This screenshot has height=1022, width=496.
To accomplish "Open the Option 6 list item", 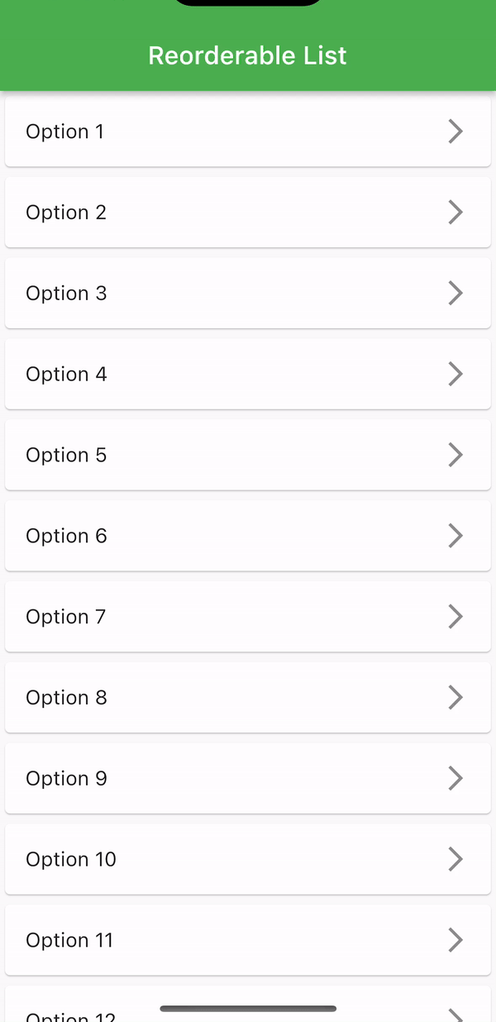I will click(x=248, y=535).
